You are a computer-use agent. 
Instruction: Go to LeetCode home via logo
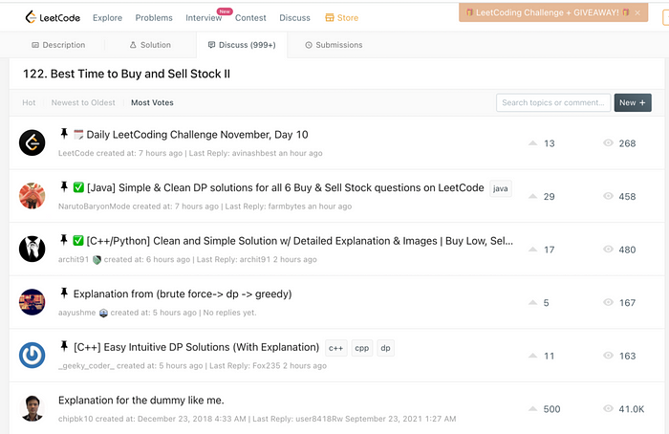pyautogui.click(x=53, y=17)
